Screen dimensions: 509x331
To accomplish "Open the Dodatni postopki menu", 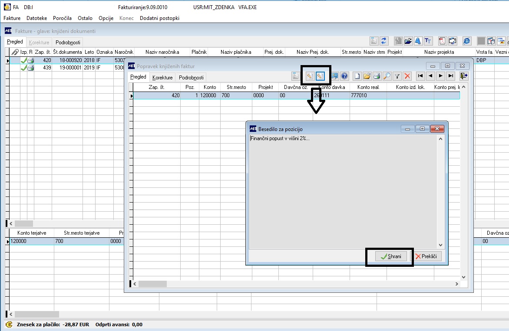I will coord(159,18).
